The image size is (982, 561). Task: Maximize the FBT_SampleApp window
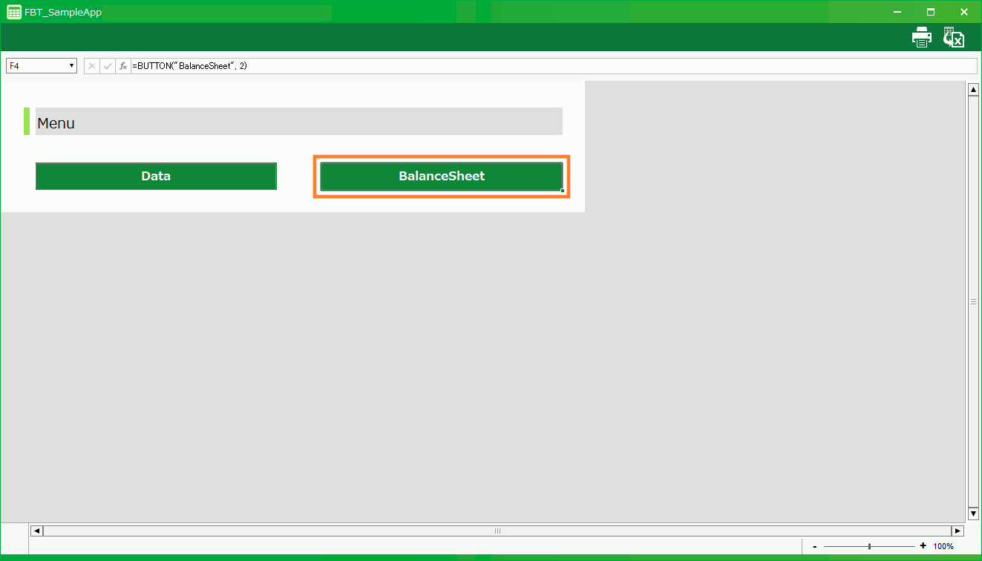pos(931,12)
